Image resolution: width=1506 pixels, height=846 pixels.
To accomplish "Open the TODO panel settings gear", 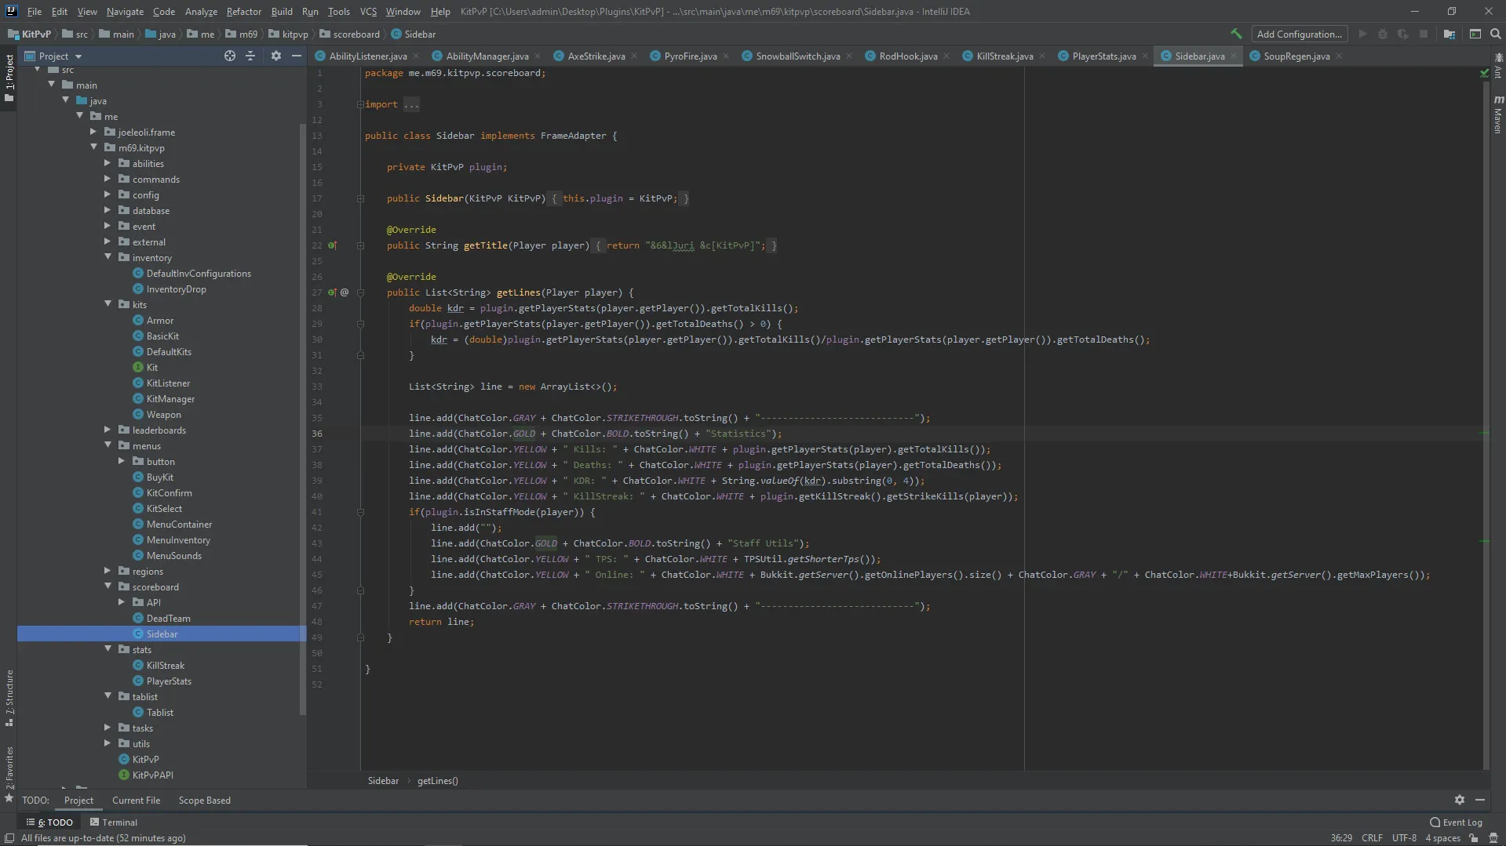I will point(1459,800).
